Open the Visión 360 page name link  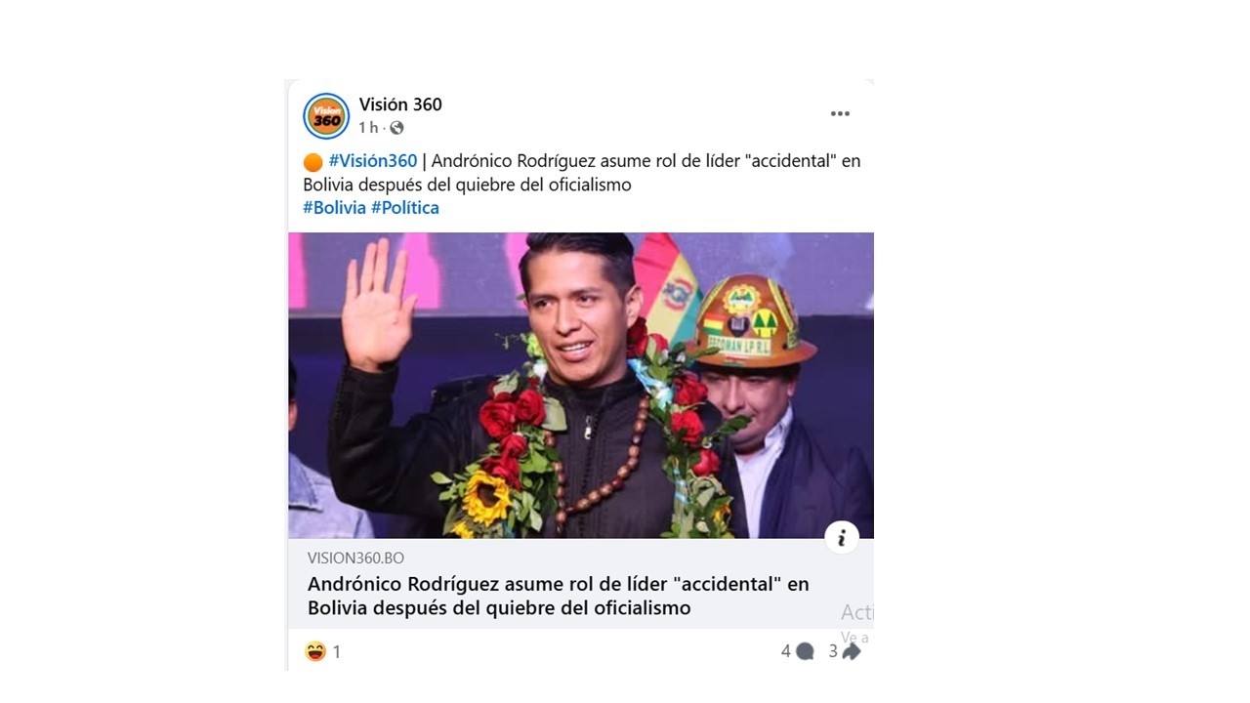[x=400, y=104]
